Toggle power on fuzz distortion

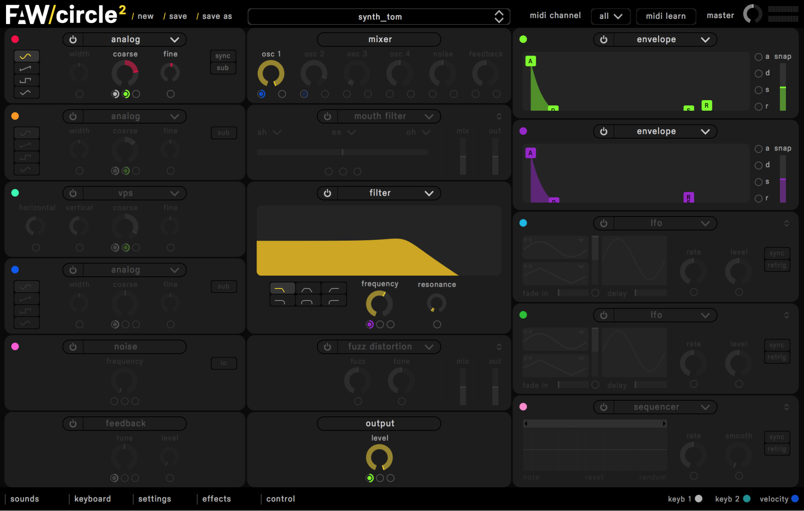(x=327, y=347)
